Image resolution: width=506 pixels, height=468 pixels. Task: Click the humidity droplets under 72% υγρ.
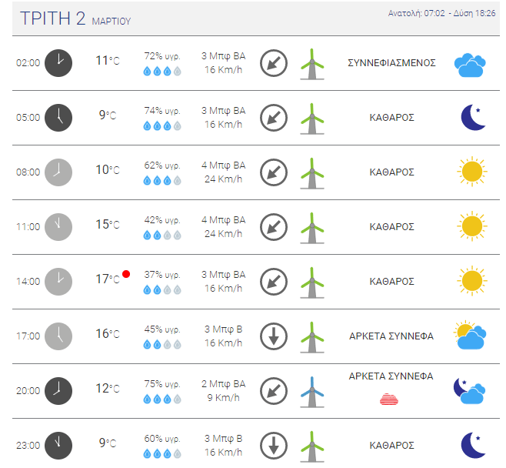[162, 71]
